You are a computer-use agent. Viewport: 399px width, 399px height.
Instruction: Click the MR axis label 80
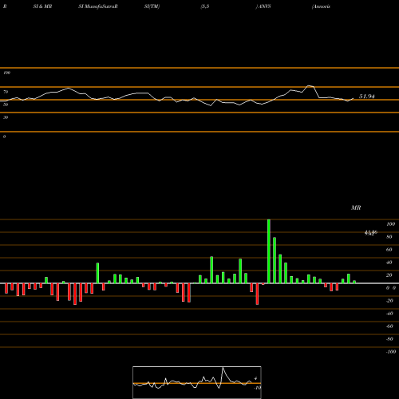tap(389, 237)
